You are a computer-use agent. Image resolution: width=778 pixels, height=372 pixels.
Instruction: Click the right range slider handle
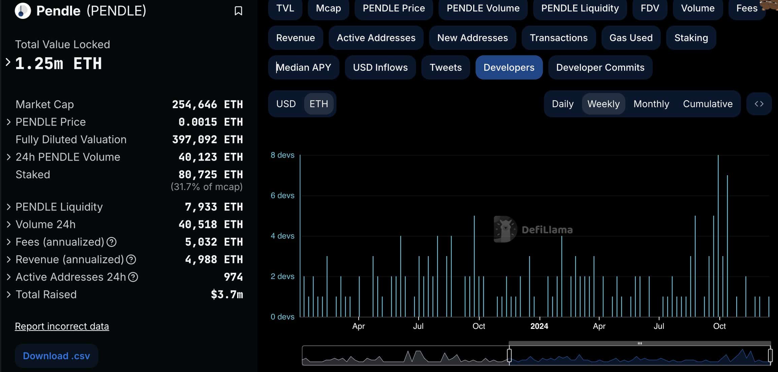(x=770, y=355)
